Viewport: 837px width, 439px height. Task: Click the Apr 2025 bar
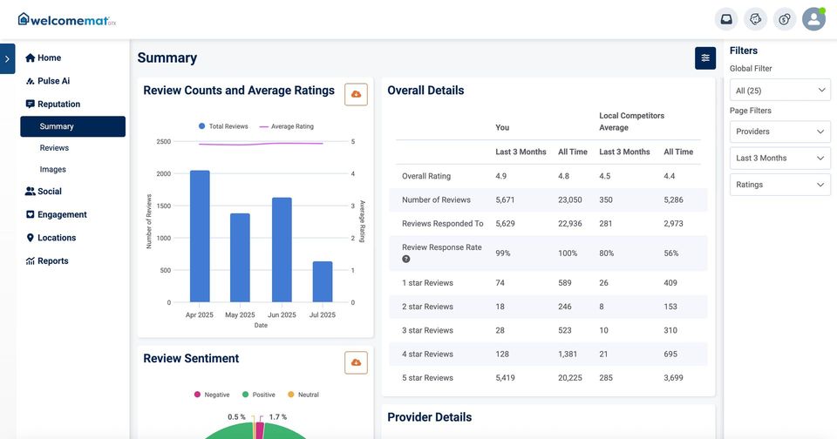200,236
